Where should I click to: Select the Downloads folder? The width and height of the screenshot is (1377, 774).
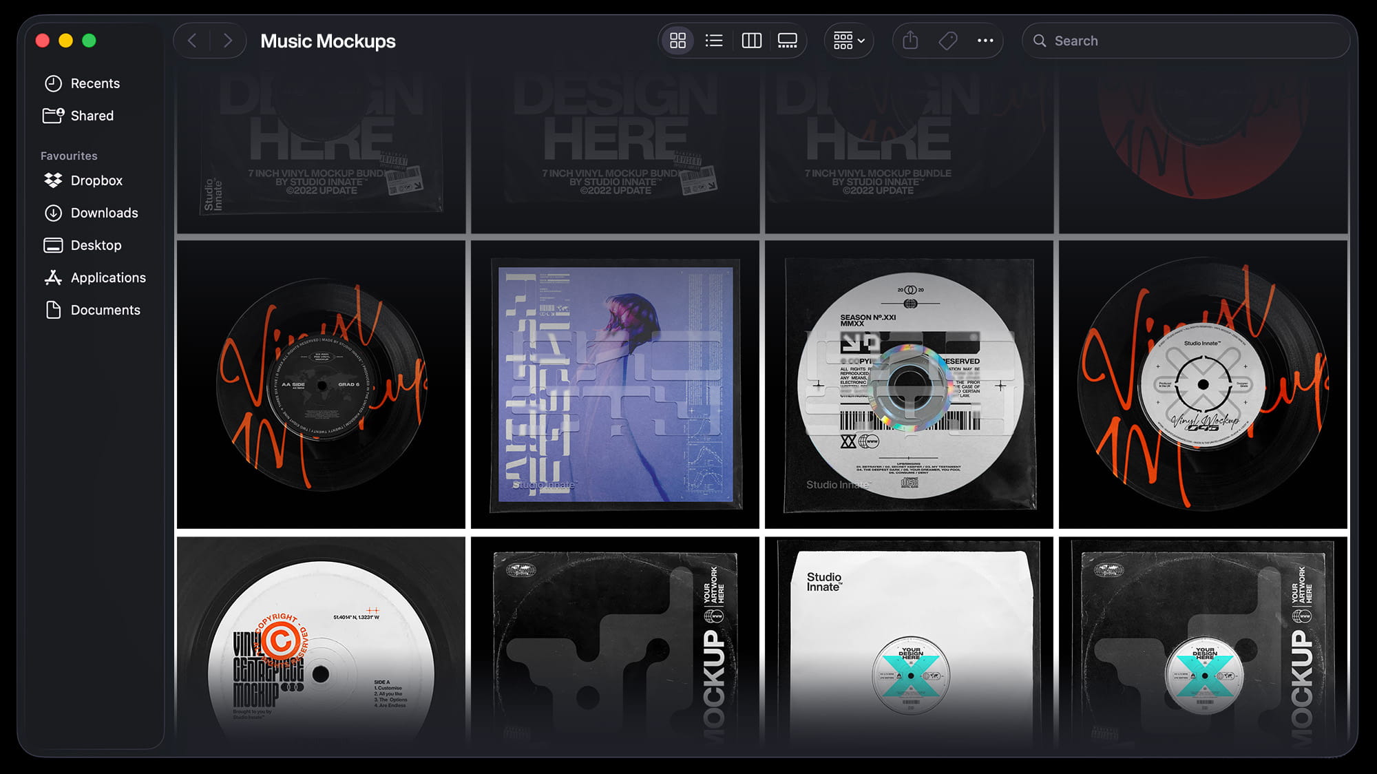(x=104, y=213)
